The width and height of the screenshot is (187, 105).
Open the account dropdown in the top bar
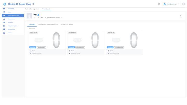(171, 4)
